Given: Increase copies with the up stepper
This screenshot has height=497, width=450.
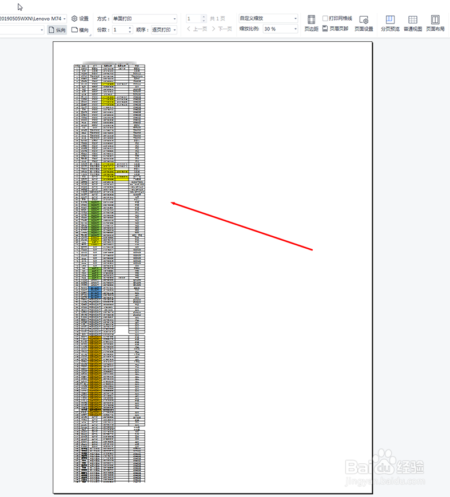Looking at the screenshot, I should coord(130,28).
